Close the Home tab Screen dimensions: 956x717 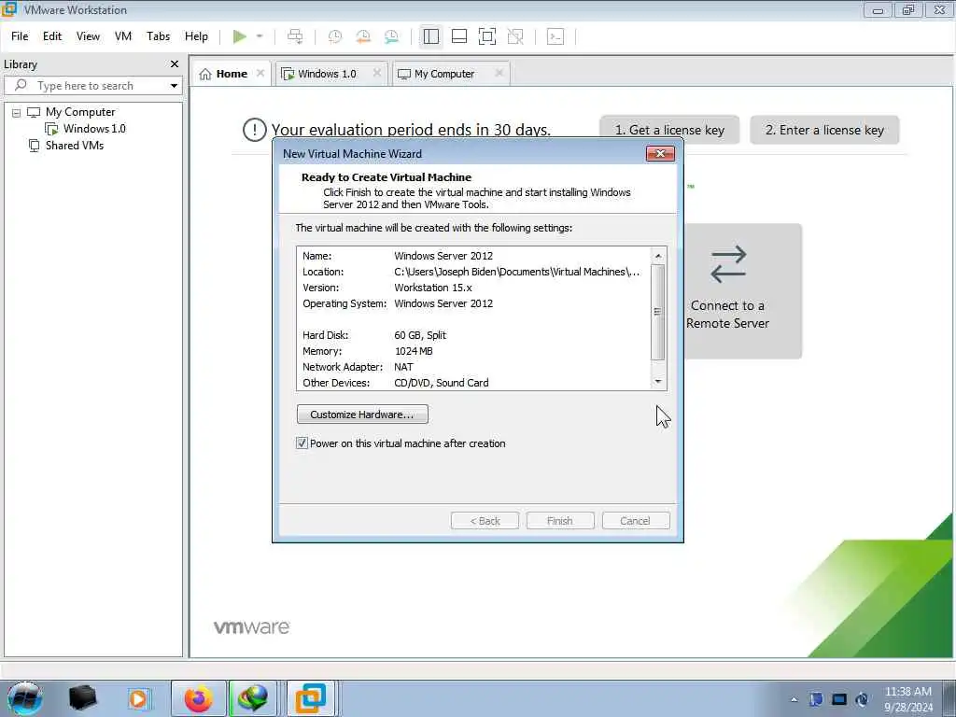click(260, 73)
